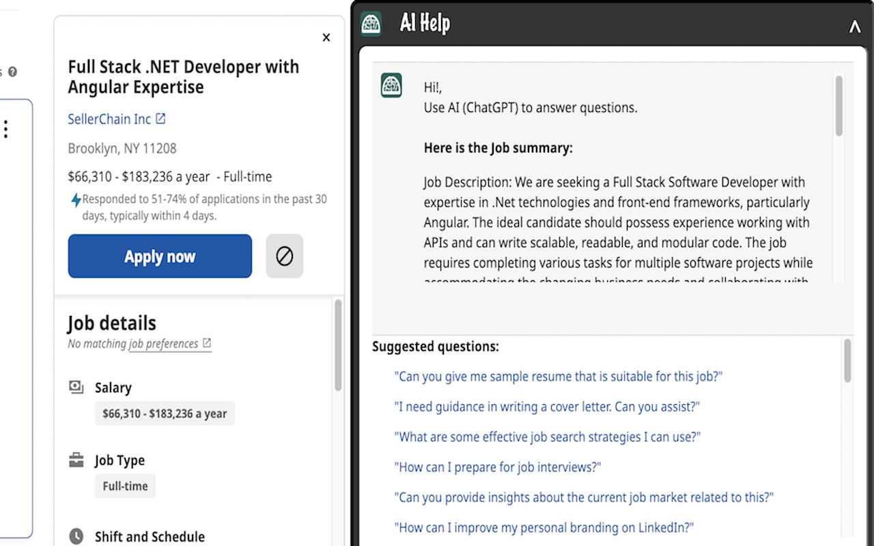874x546 pixels.
Task: Click the 'Here is the Job summary:' heading
Action: click(498, 147)
